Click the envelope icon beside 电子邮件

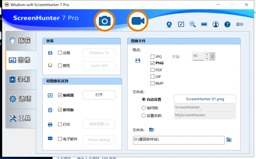50,138
